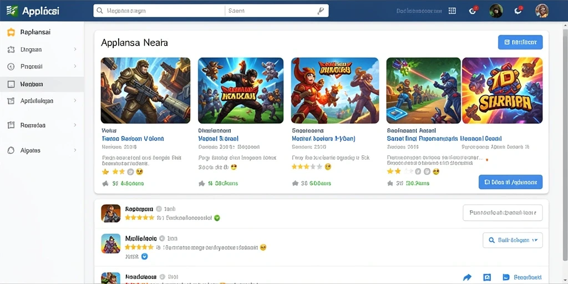The height and width of the screenshot is (284, 568).
Task: Open the search dropdown in the Mulieiacia row
Action: tap(513, 240)
